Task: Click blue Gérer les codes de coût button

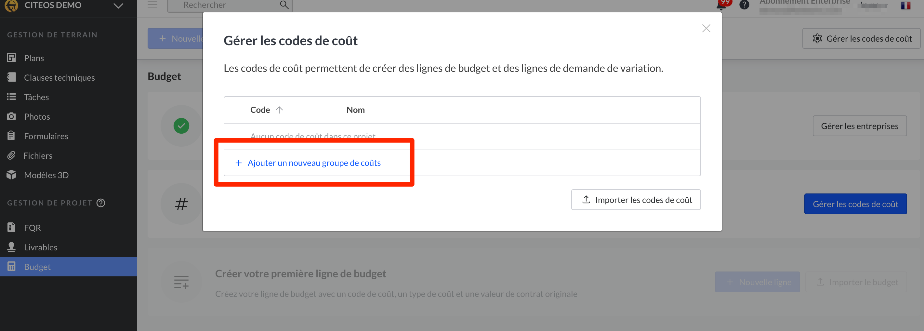Action: pos(855,204)
